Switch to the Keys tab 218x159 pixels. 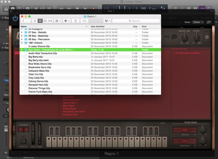14,128
